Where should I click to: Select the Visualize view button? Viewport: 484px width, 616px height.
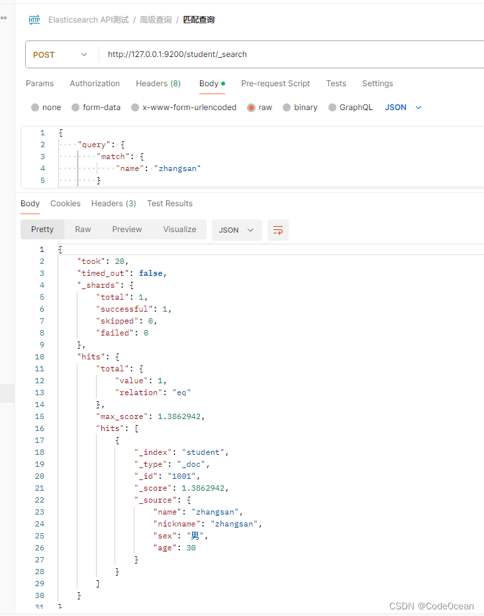179,229
